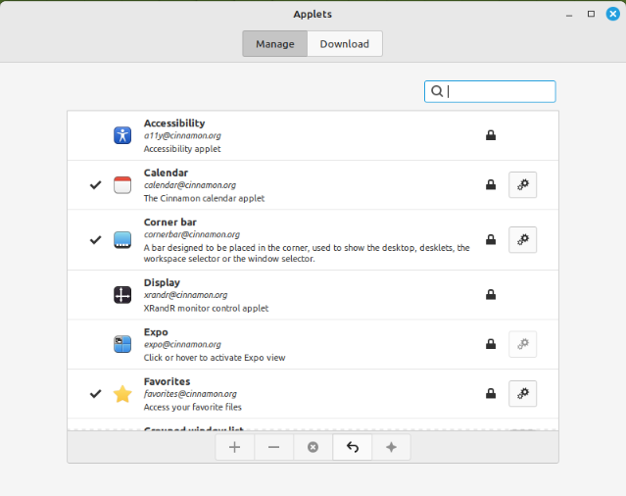The width and height of the screenshot is (626, 496).
Task: Click the uninstall applet X button
Action: pos(313,447)
